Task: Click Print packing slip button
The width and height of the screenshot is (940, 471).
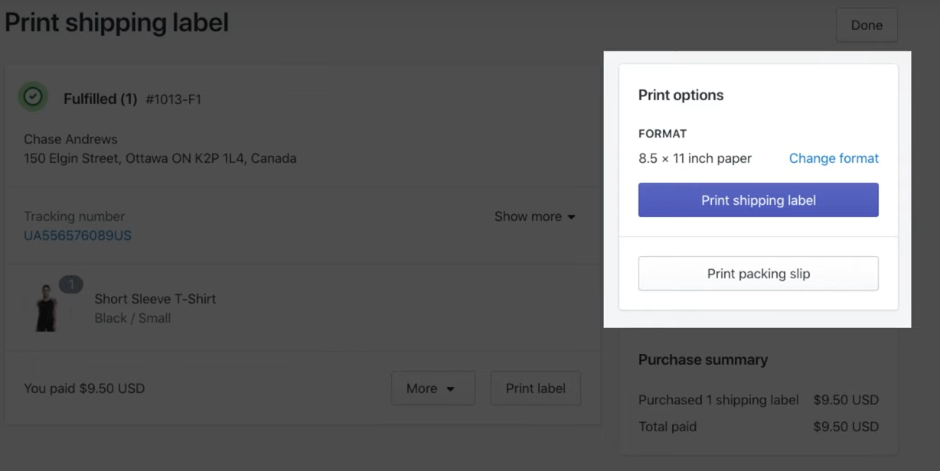Action: 759,274
